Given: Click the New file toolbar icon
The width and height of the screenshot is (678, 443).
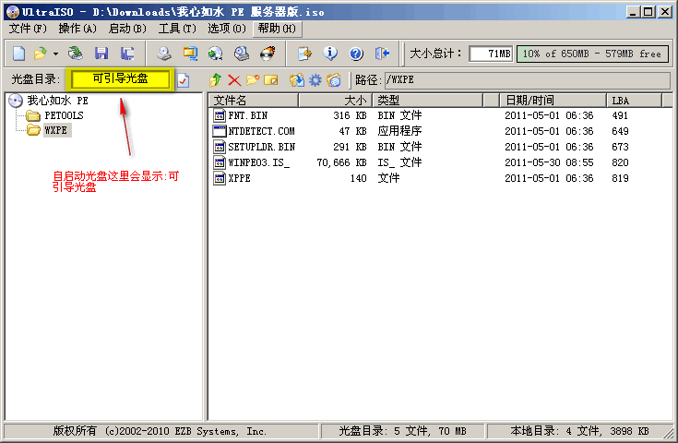Looking at the screenshot, I should point(18,54).
